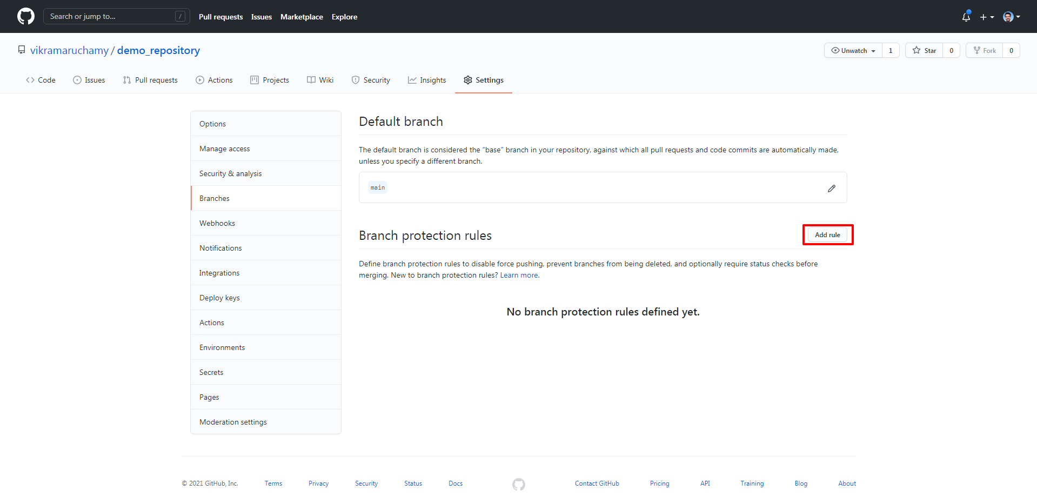
Task: Expand the Unwatch dropdown
Action: tap(852, 50)
